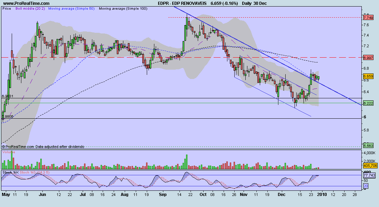Select the May label on the date axis
The height and width of the screenshot is (207, 379).
(x=6, y=195)
